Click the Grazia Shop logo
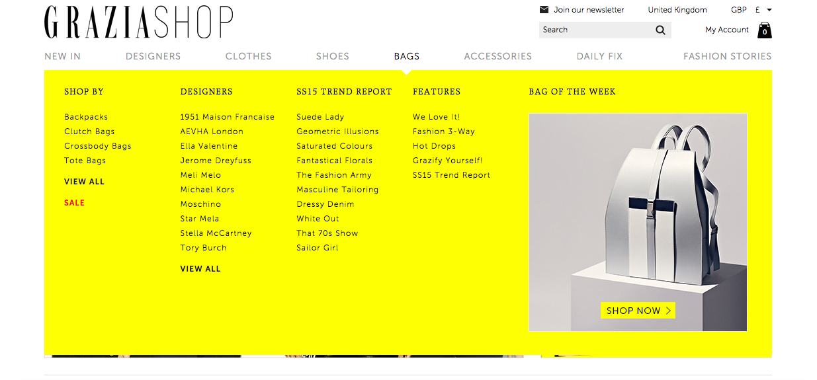Screen dimensions: 817x380 point(139,22)
